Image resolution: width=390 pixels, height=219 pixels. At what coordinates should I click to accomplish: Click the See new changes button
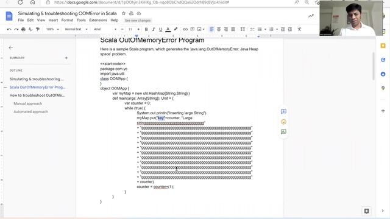(138, 20)
